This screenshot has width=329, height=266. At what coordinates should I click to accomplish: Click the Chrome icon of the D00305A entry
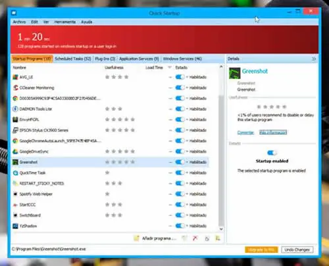[x=15, y=98]
